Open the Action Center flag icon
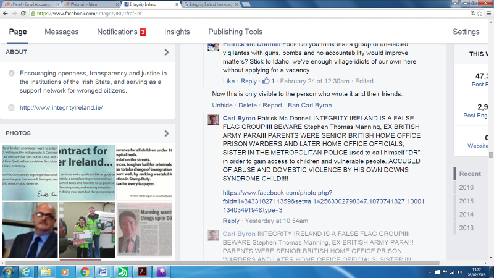Viewport: 494px width, 278px height. tap(445, 272)
